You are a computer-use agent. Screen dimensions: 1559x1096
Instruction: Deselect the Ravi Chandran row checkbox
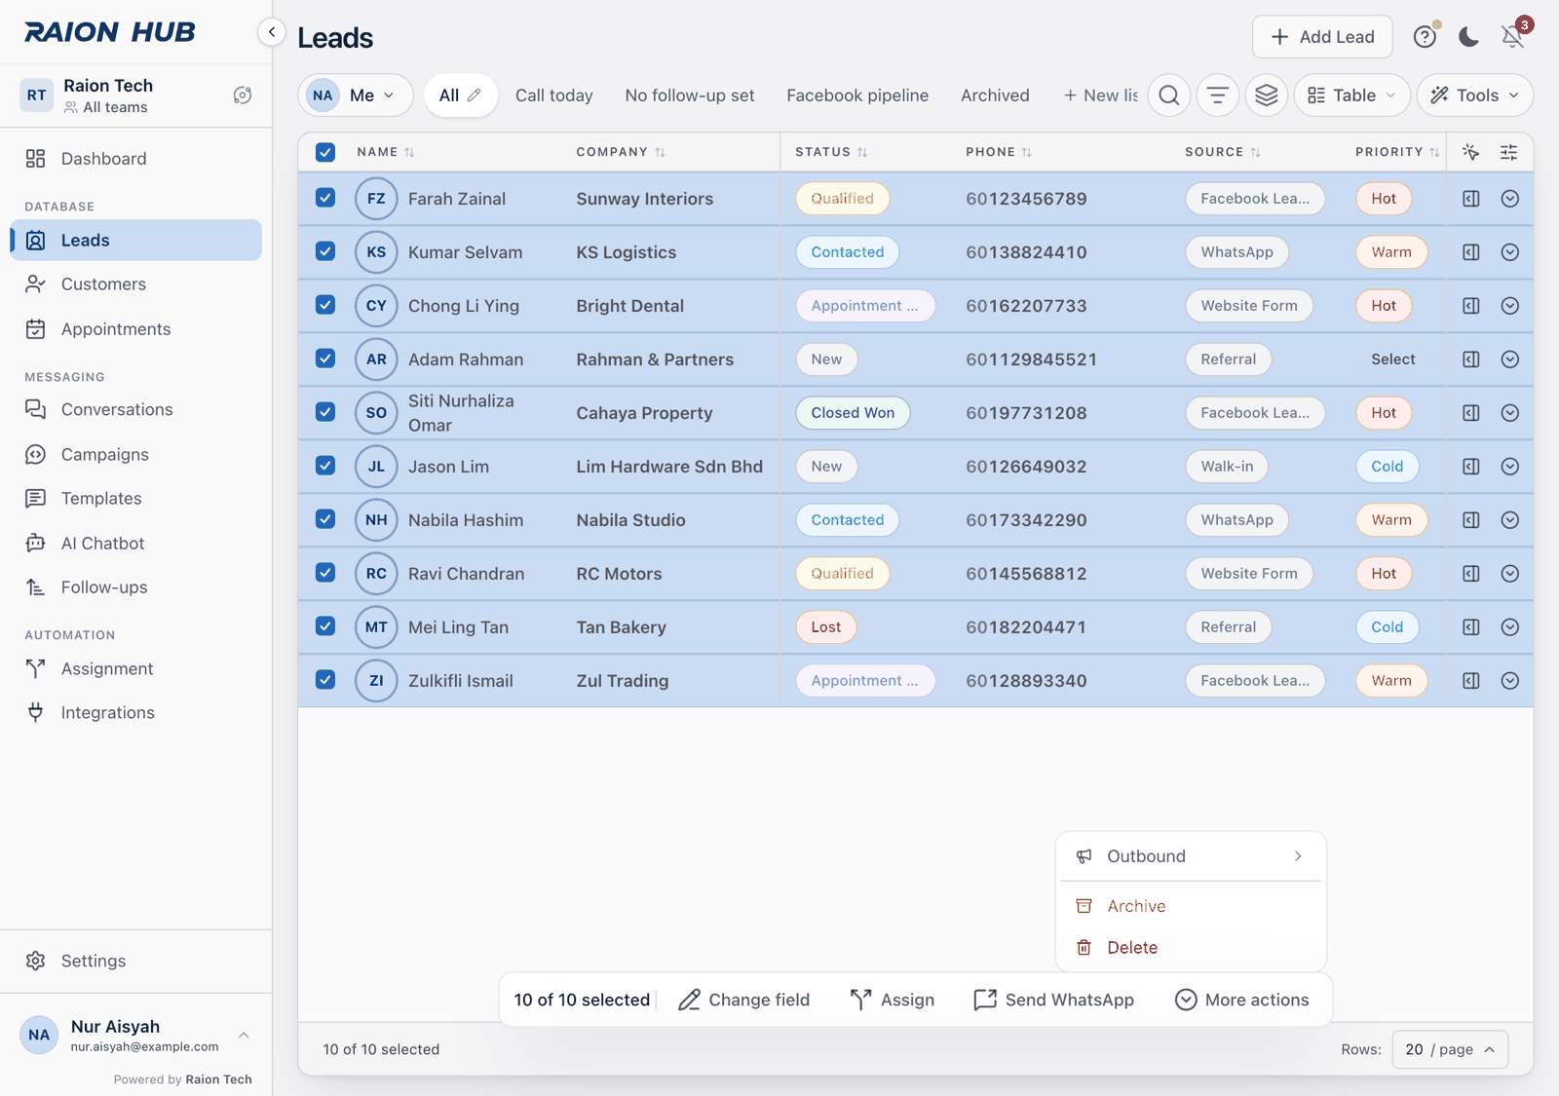coord(325,573)
